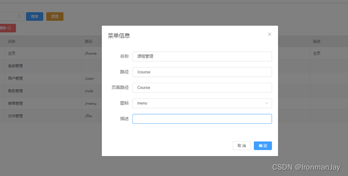Click the /file path cell
The width and height of the screenshot is (348, 176).
(88, 116)
